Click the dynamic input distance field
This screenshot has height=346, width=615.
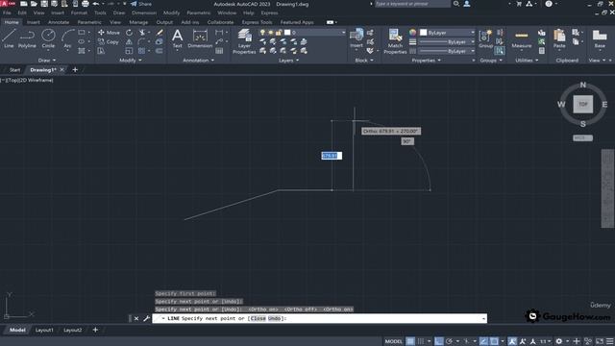[x=332, y=156]
